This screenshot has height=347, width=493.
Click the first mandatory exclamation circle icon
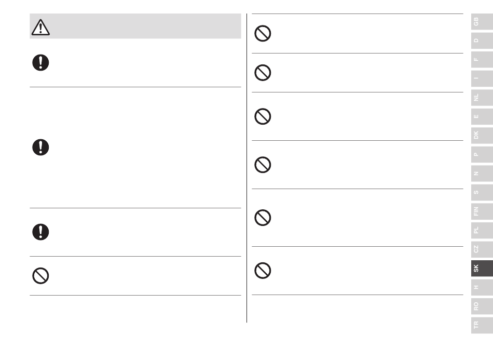point(40,63)
